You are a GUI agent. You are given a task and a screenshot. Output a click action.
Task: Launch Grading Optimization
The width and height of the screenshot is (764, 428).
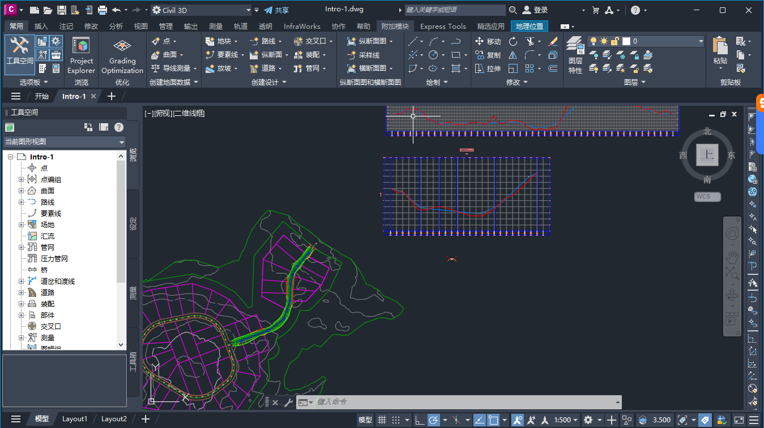point(122,55)
